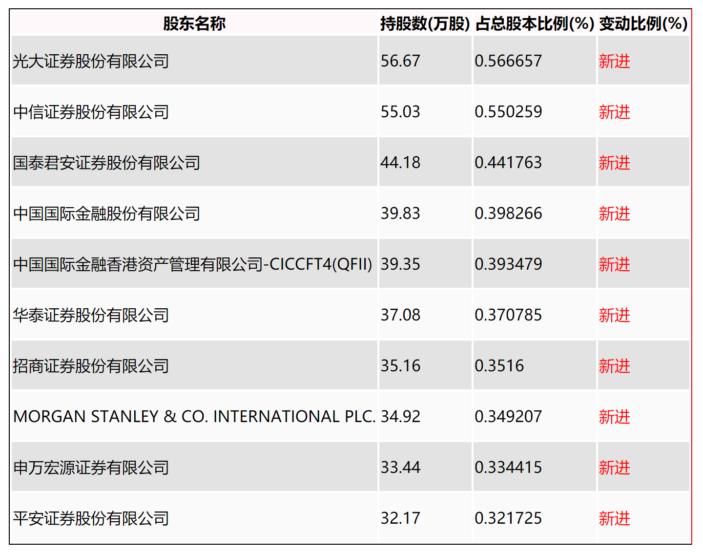Select 招商证券股份有限公司 shareholder name

tap(91, 366)
